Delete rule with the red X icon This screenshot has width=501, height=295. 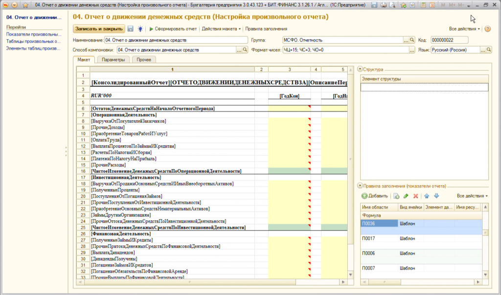pos(416,196)
